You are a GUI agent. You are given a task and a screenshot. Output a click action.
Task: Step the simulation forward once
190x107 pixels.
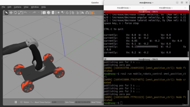[x=21, y=102]
